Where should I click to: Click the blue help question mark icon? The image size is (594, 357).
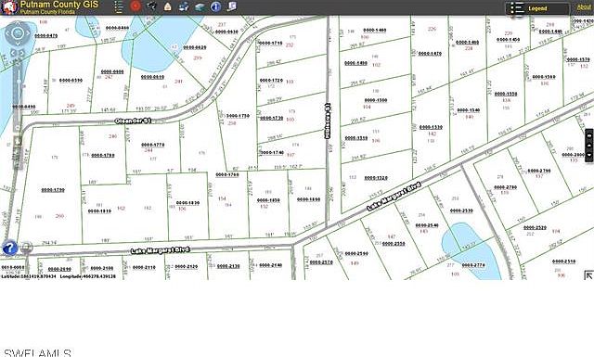pos(10,248)
